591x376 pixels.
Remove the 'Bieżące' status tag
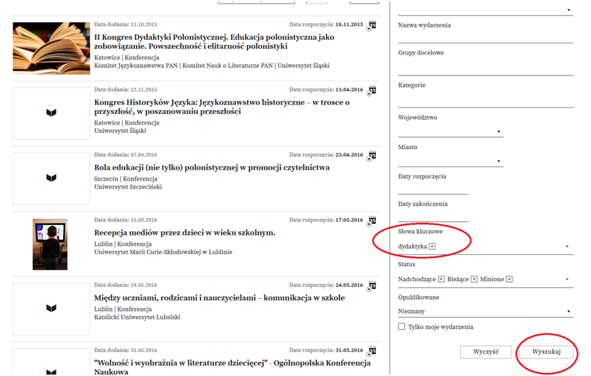[474, 279]
